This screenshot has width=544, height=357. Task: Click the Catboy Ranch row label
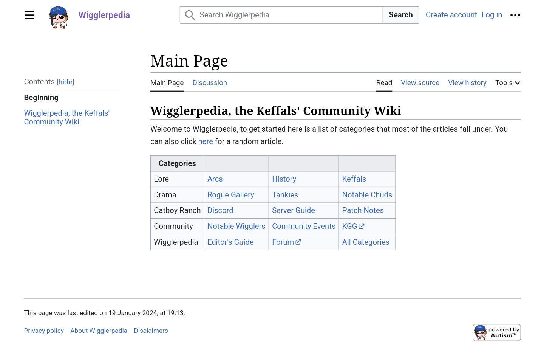click(x=177, y=210)
